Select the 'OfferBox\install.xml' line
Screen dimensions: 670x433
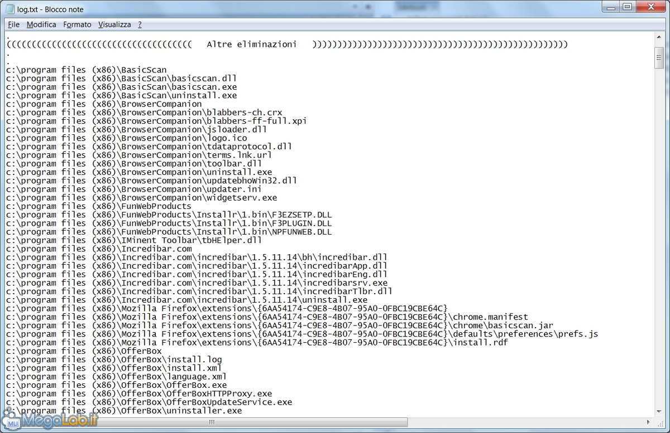(x=114, y=368)
